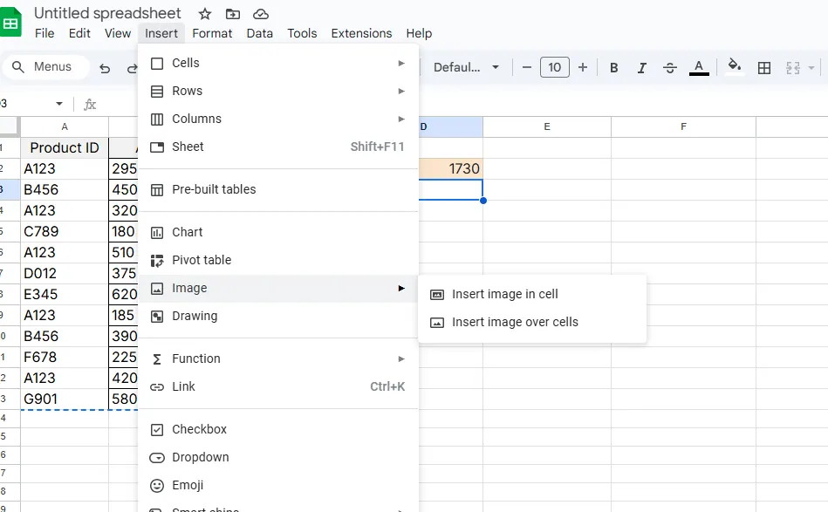Decrease font size with minus button

526,67
